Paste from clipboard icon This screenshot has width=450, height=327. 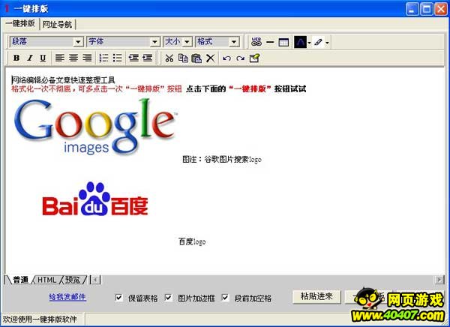coord(196,58)
